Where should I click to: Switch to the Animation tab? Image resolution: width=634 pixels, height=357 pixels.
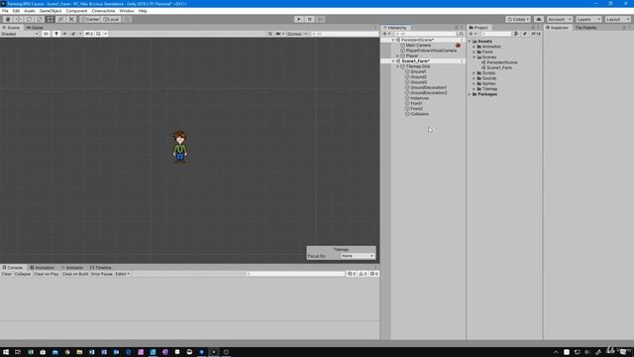(x=42, y=268)
